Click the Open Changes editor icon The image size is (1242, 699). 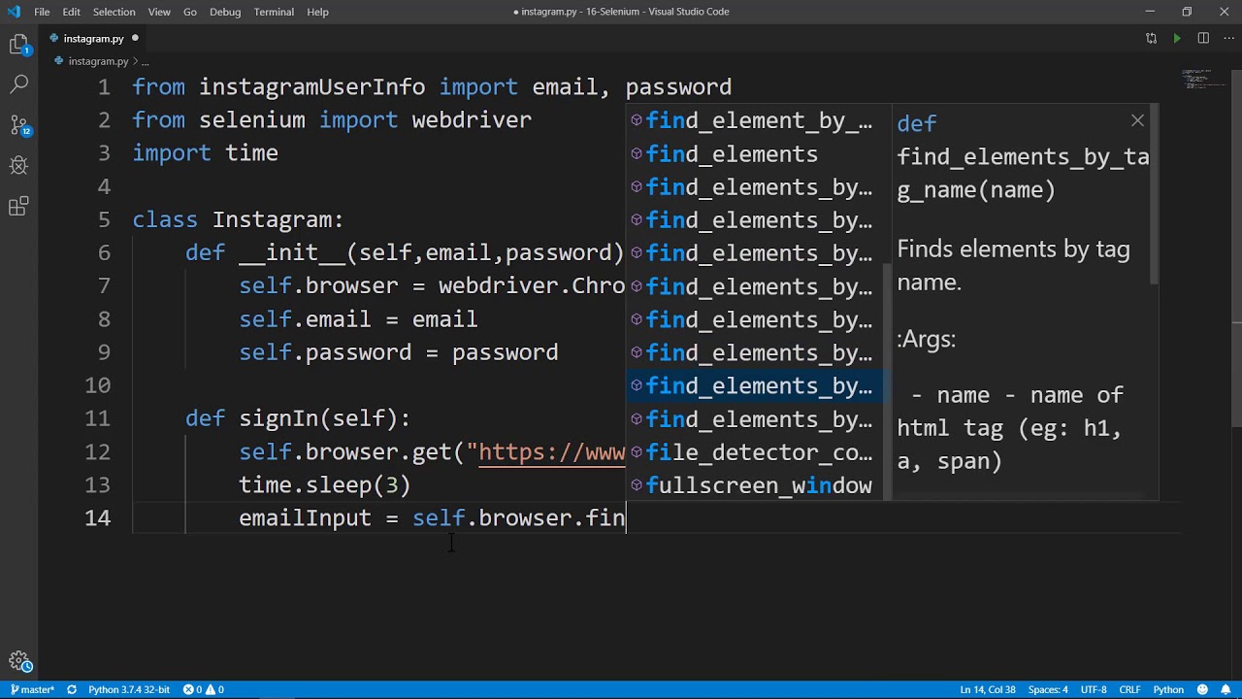pyautogui.click(x=1151, y=39)
